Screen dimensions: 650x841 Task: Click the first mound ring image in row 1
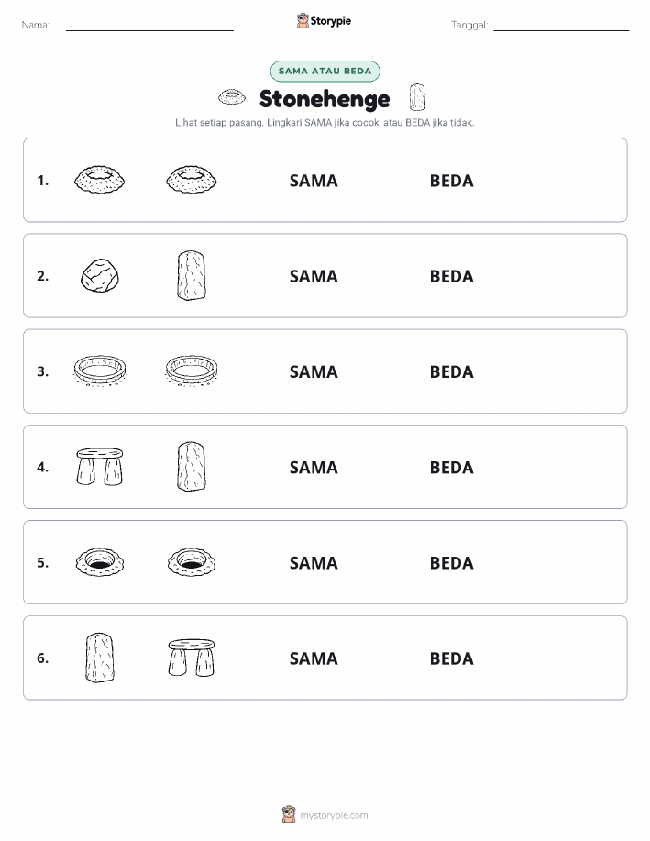coord(100,180)
